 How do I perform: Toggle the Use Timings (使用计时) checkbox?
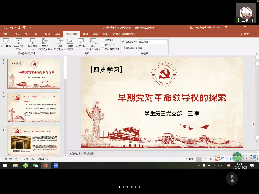[x=102, y=44]
